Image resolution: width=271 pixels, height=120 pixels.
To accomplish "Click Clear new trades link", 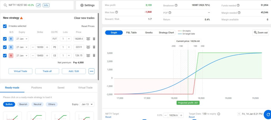I will (84, 18).
